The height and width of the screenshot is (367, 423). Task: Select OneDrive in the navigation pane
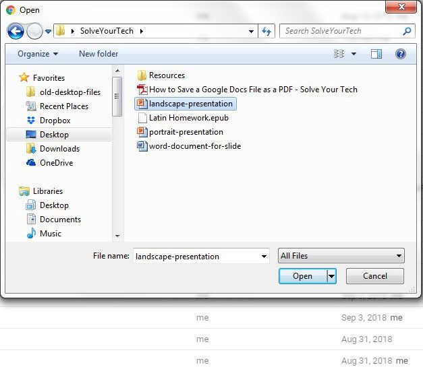pos(56,163)
